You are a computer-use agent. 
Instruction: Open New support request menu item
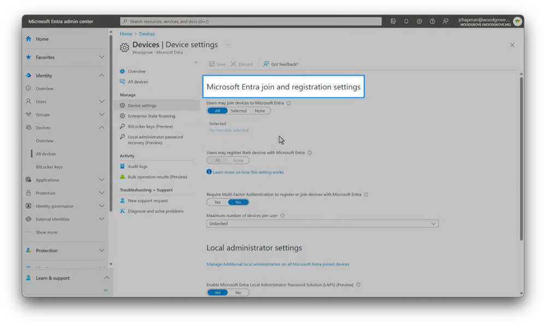click(x=148, y=201)
